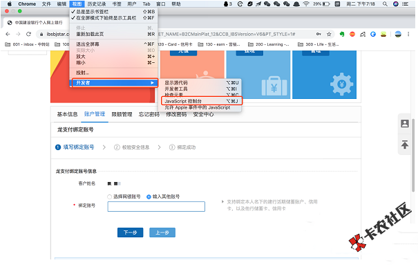Open the 120 - Card bookmark folder
418x265 pixels.
[x=175, y=44]
